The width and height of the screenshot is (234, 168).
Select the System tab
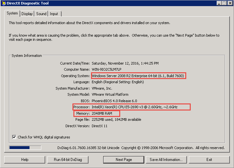click(x=12, y=13)
